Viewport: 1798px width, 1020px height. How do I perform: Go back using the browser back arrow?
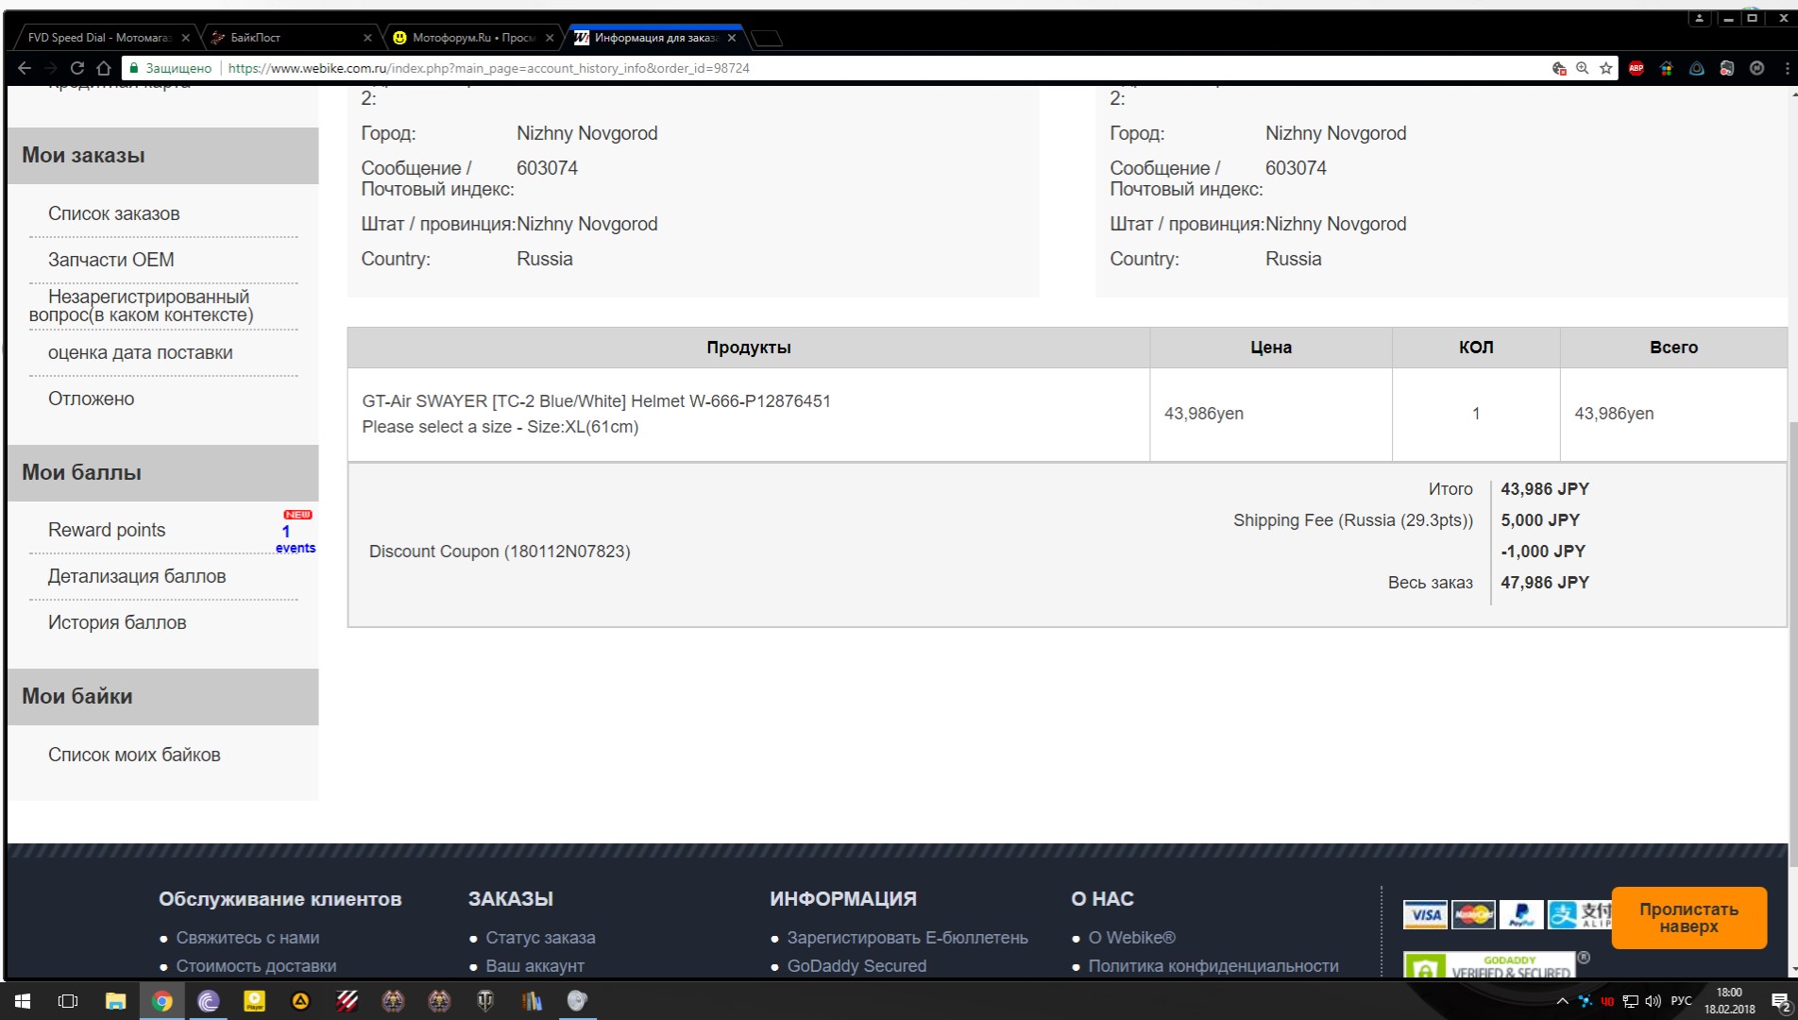tap(25, 68)
